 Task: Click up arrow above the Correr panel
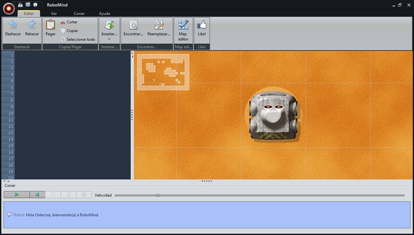coord(4,181)
